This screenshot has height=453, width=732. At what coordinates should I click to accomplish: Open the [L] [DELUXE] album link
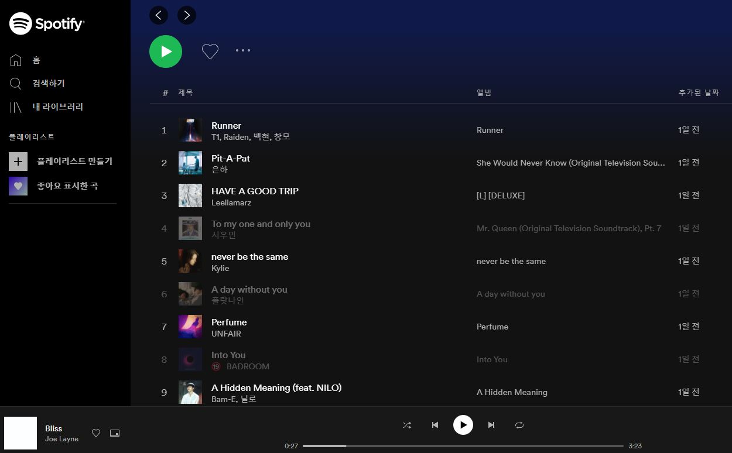click(x=501, y=195)
